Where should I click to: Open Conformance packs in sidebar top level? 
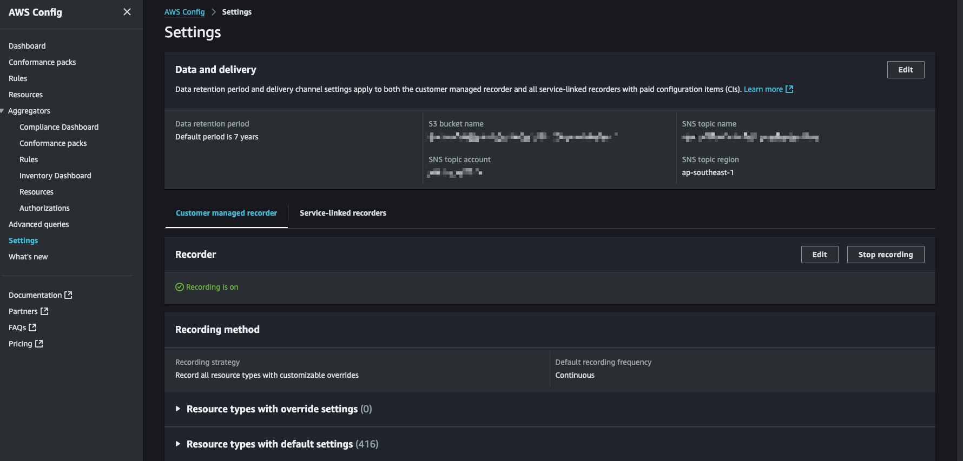click(x=42, y=62)
